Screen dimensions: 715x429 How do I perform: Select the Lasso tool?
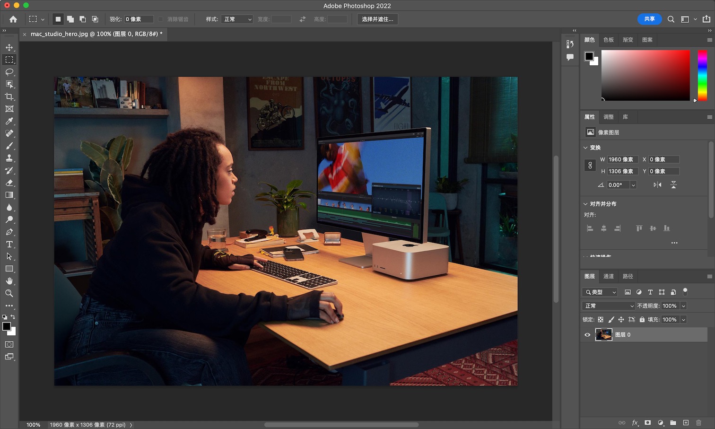(x=9, y=72)
